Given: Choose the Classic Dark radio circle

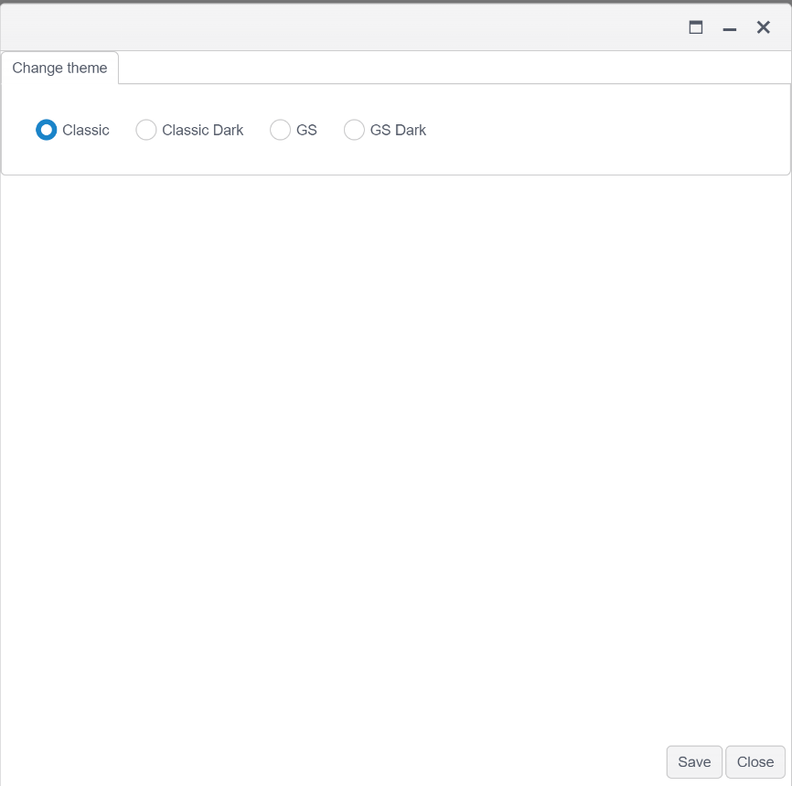Looking at the screenshot, I should [146, 130].
